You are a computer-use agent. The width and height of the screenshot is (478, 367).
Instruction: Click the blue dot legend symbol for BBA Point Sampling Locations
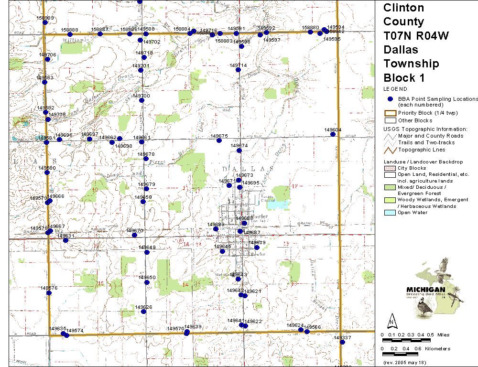[390, 99]
